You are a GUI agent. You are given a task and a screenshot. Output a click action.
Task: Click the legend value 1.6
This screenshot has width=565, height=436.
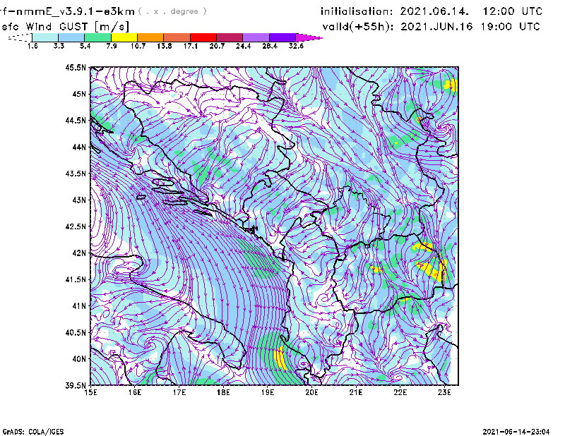click(x=32, y=46)
